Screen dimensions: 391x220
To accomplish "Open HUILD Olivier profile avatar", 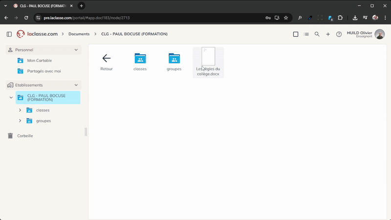I will [x=380, y=34].
